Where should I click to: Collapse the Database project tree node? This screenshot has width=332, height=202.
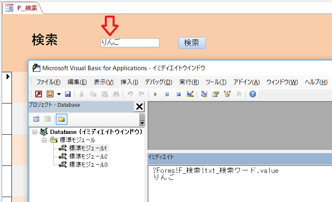pyautogui.click(x=35, y=132)
